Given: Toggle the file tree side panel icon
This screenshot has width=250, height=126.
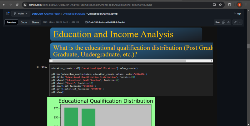Looking at the screenshot, I should coord(7,14).
